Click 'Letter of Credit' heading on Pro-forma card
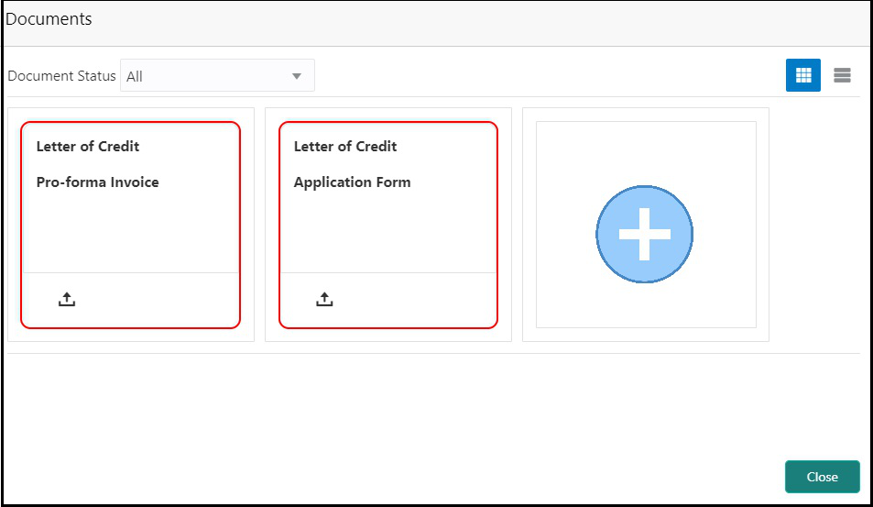This screenshot has width=873, height=507. click(x=88, y=147)
